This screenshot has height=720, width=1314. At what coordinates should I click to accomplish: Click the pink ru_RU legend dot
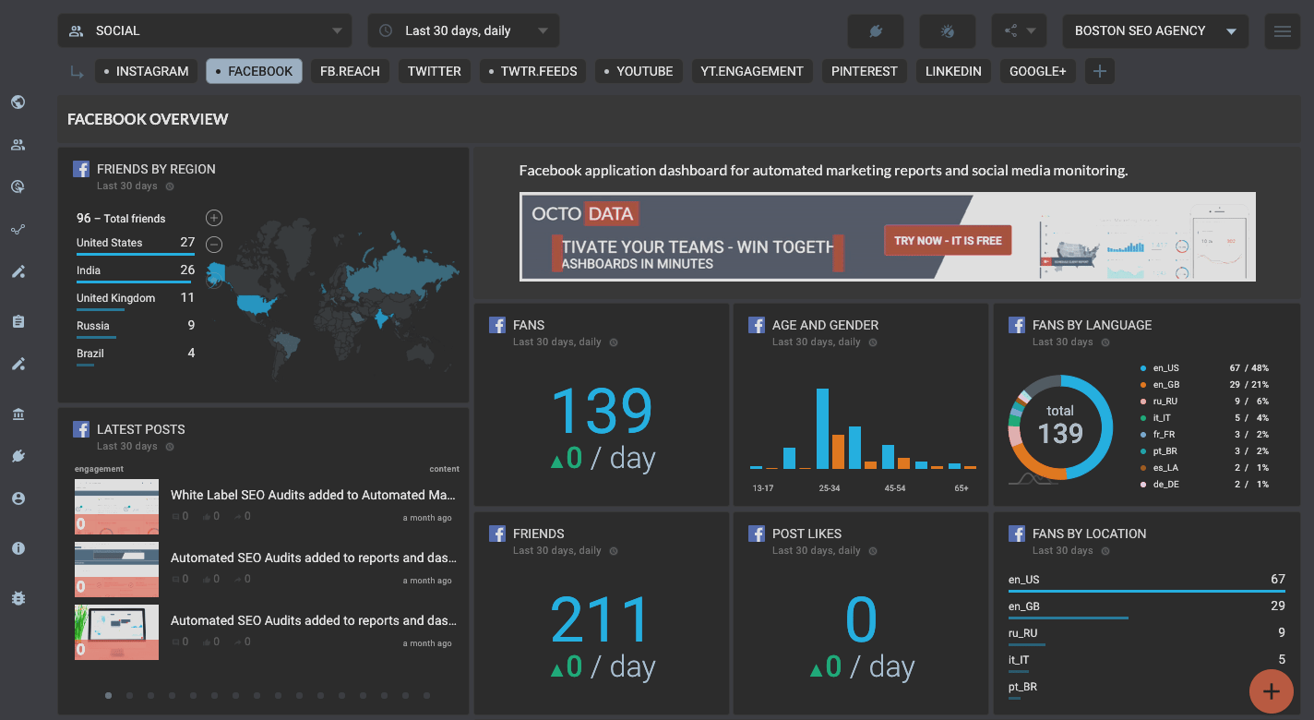point(1143,402)
